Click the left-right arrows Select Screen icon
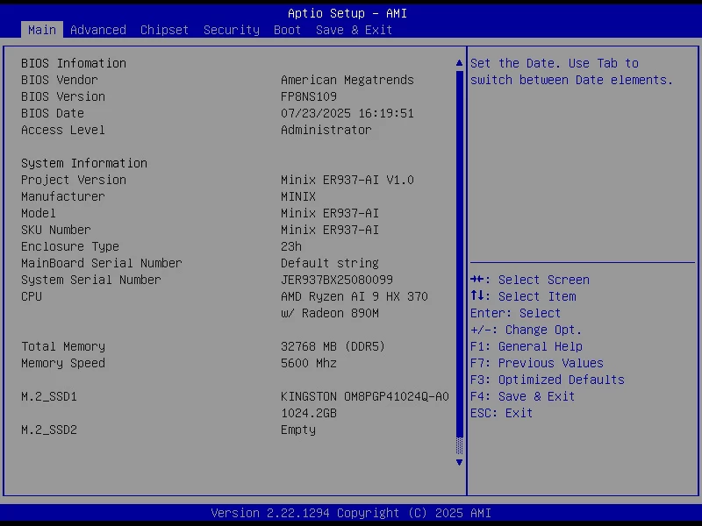This screenshot has width=702, height=526. [x=477, y=280]
